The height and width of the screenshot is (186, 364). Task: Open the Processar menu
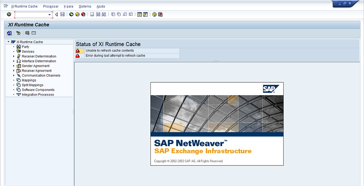pos(50,6)
